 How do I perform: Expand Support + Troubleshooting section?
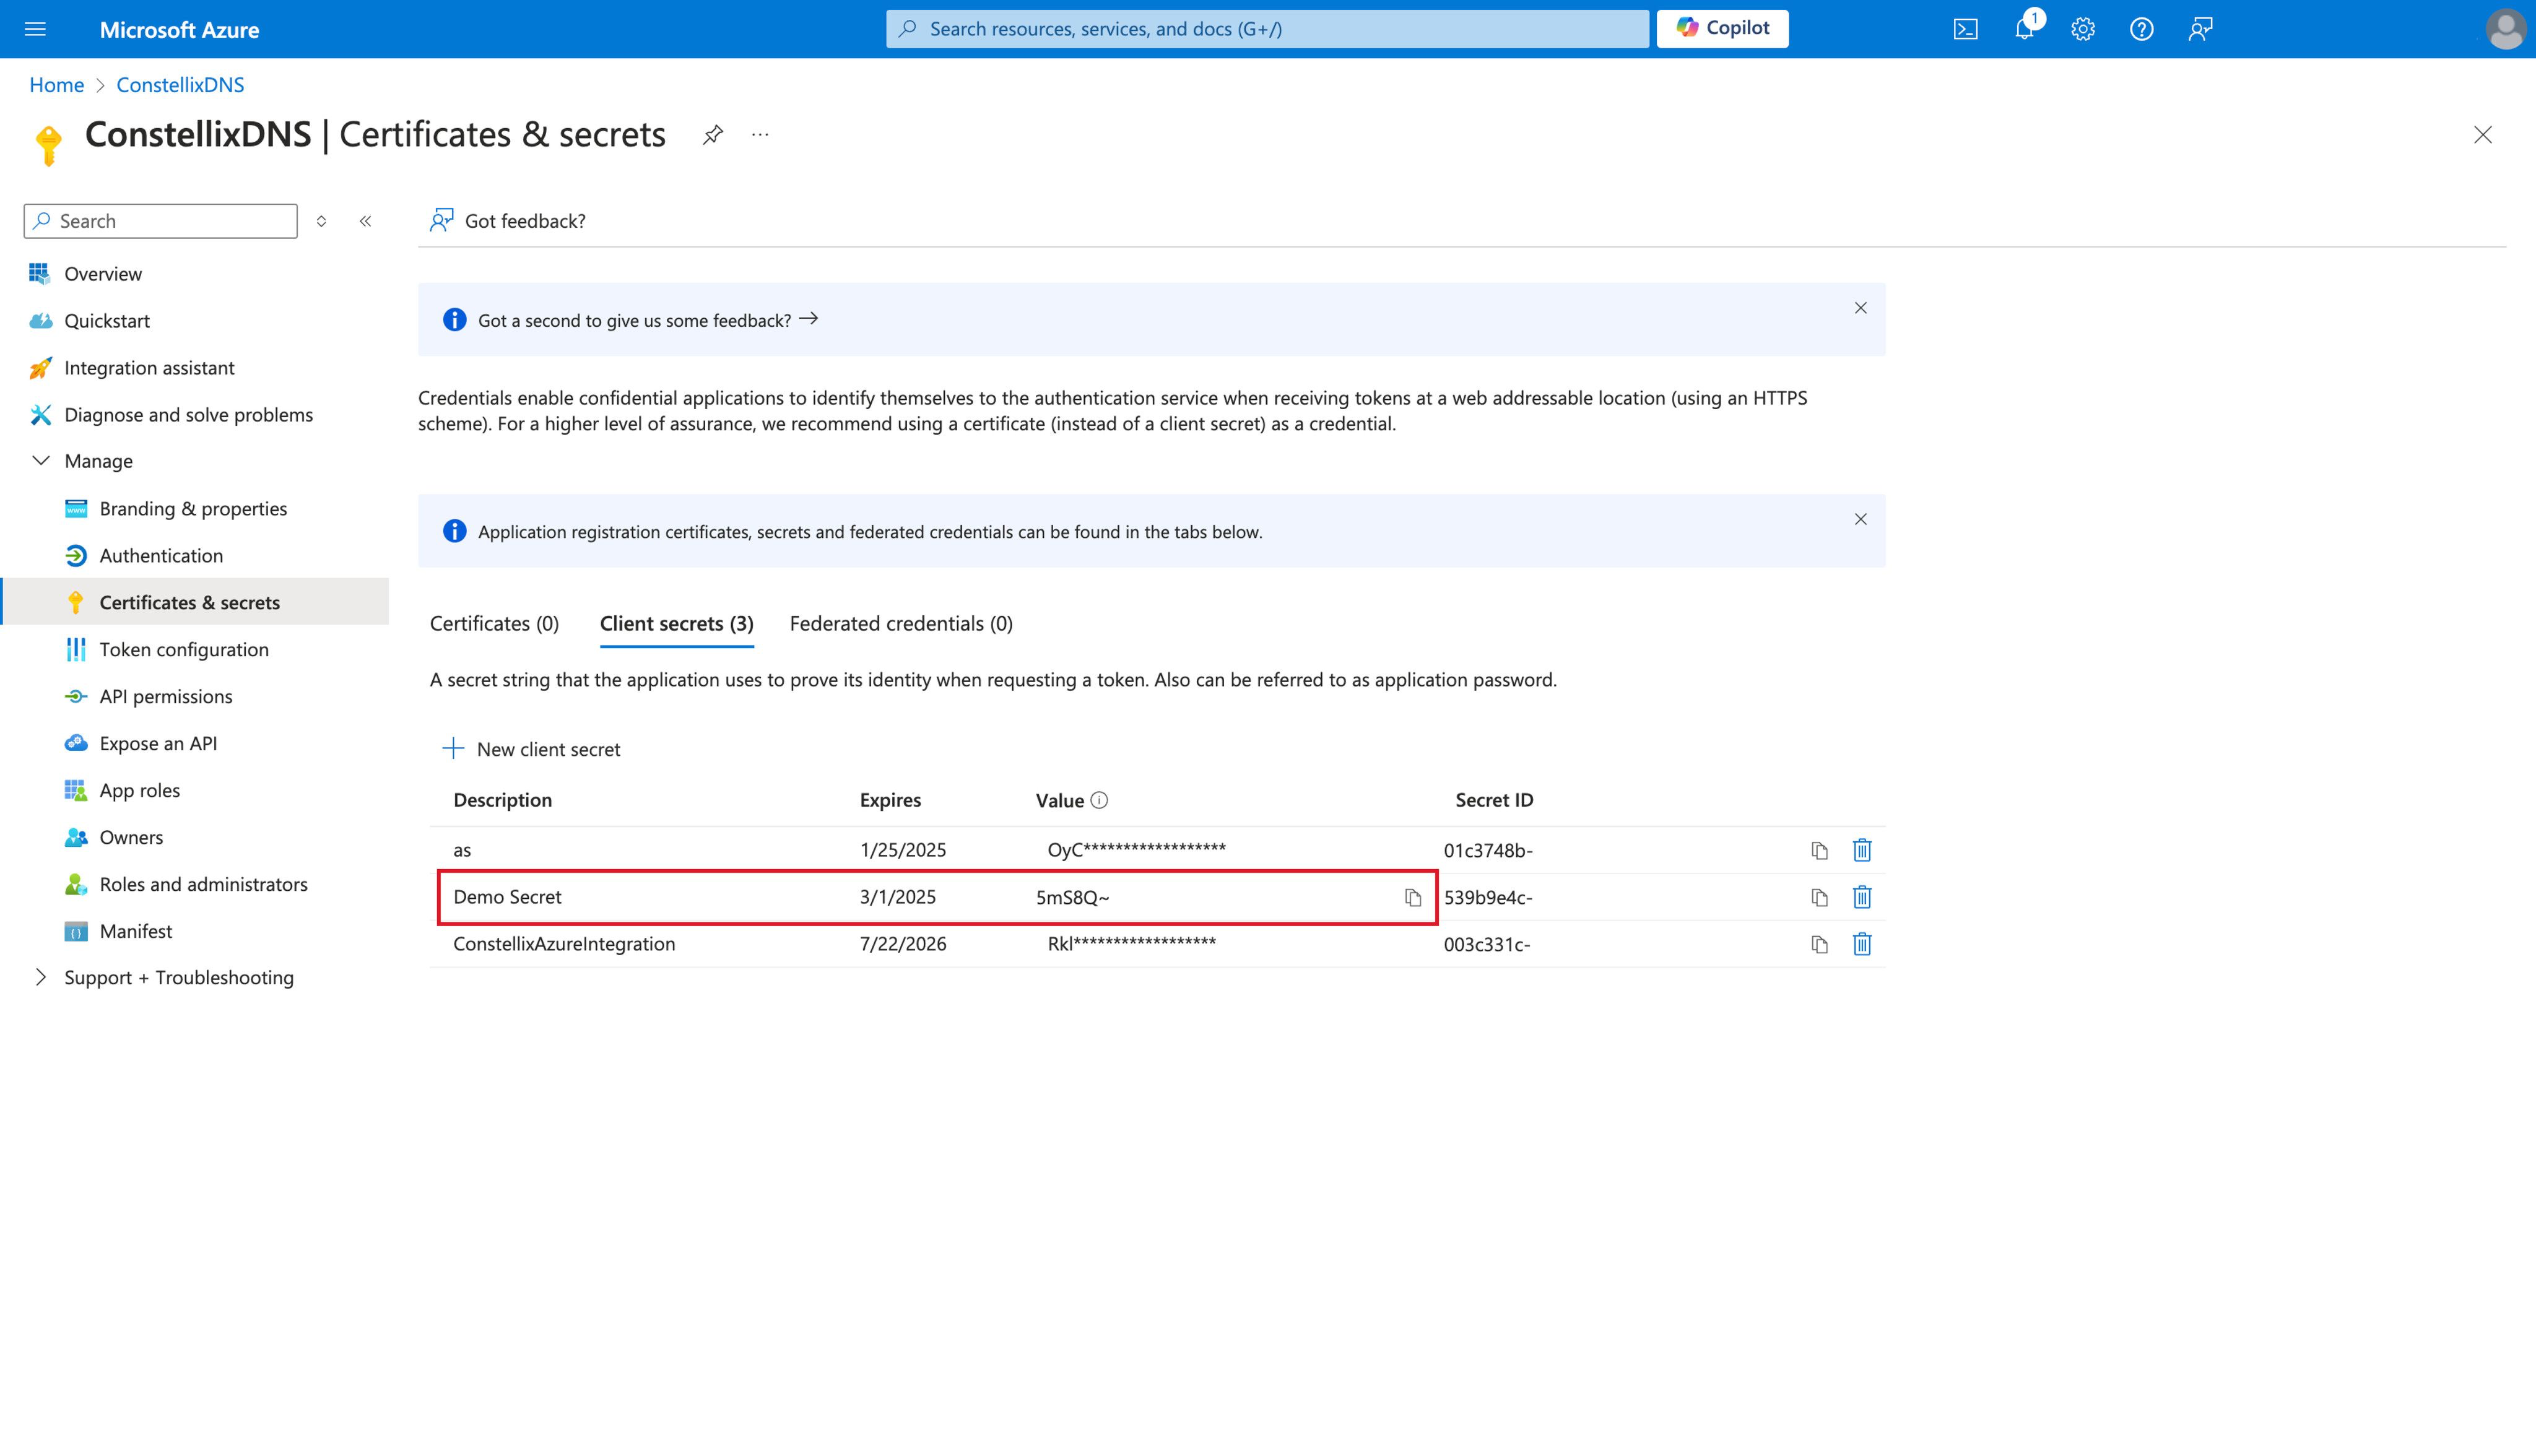[x=41, y=977]
